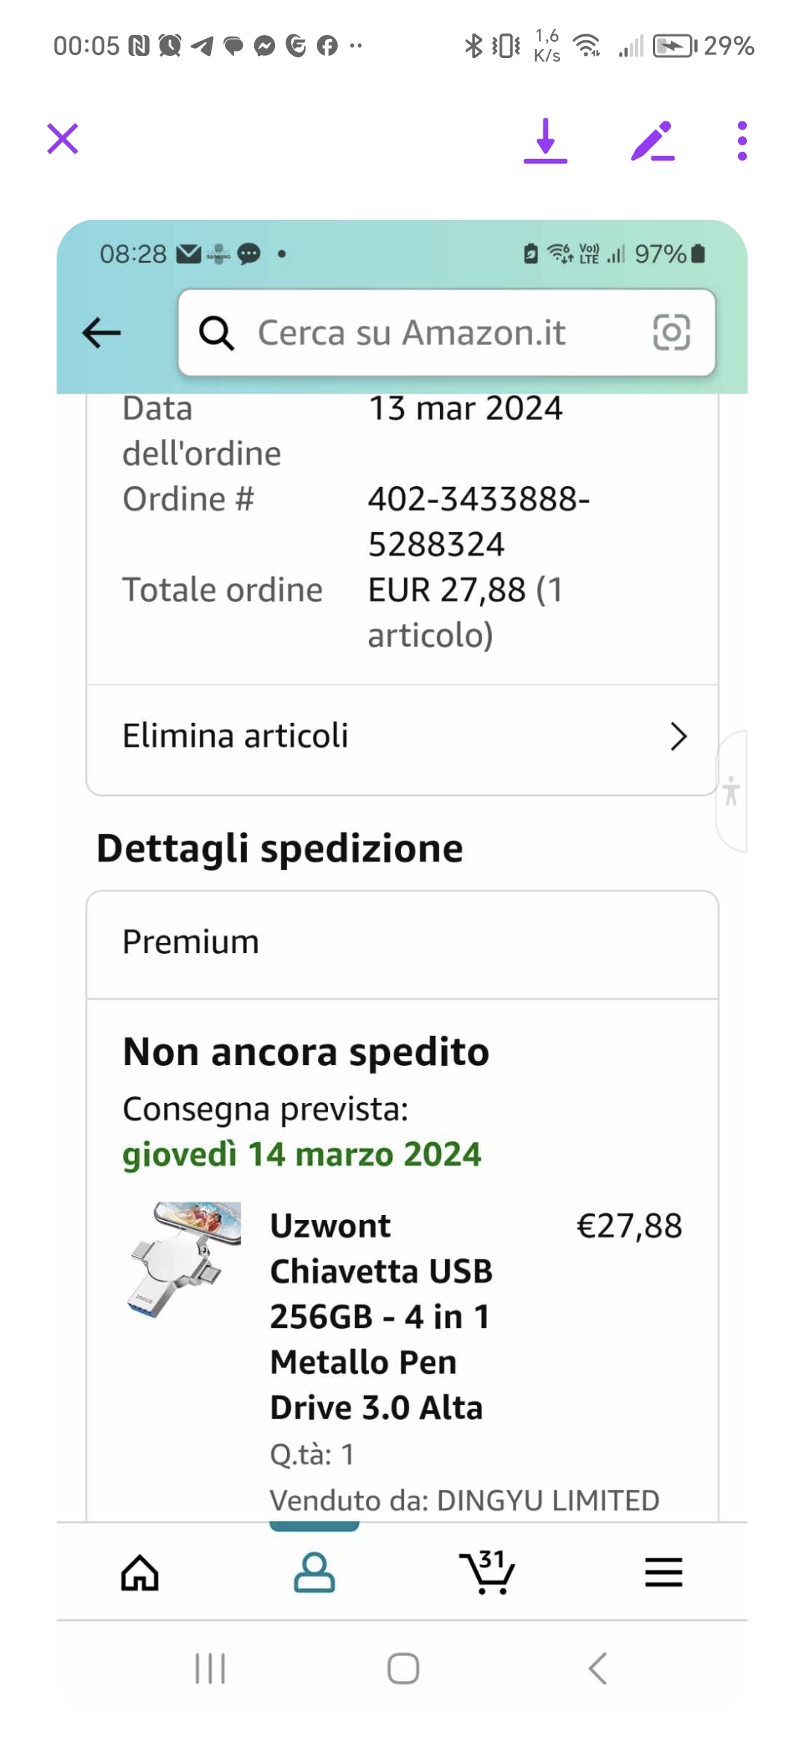Open the accessibility side handle
The image size is (805, 1744).
pos(731,791)
